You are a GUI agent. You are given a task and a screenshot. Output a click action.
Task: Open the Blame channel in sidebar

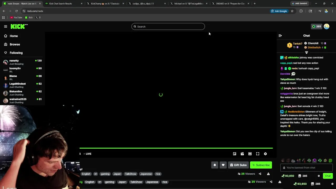(22, 77)
